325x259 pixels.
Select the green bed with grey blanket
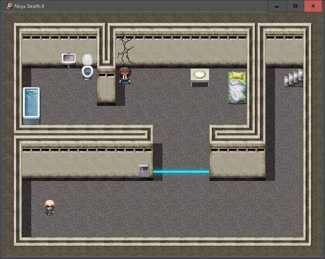click(x=237, y=88)
